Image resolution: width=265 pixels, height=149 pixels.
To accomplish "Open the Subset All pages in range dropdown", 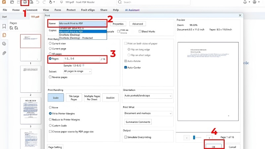I will tap(78, 72).
